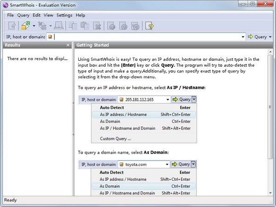Open the address history dropdown in input box

click(x=243, y=37)
